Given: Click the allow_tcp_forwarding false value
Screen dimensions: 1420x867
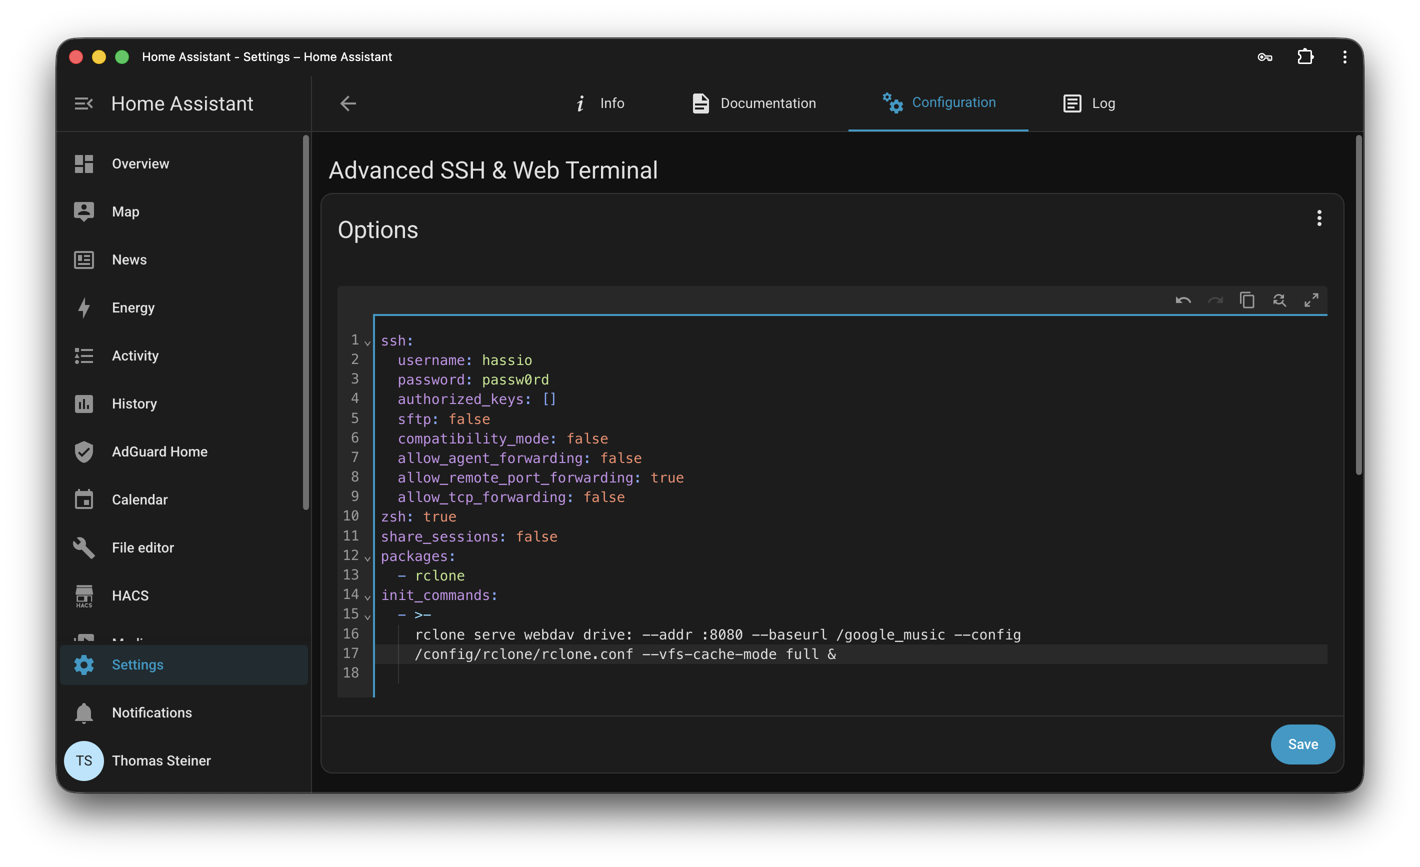Looking at the screenshot, I should pos(603,497).
